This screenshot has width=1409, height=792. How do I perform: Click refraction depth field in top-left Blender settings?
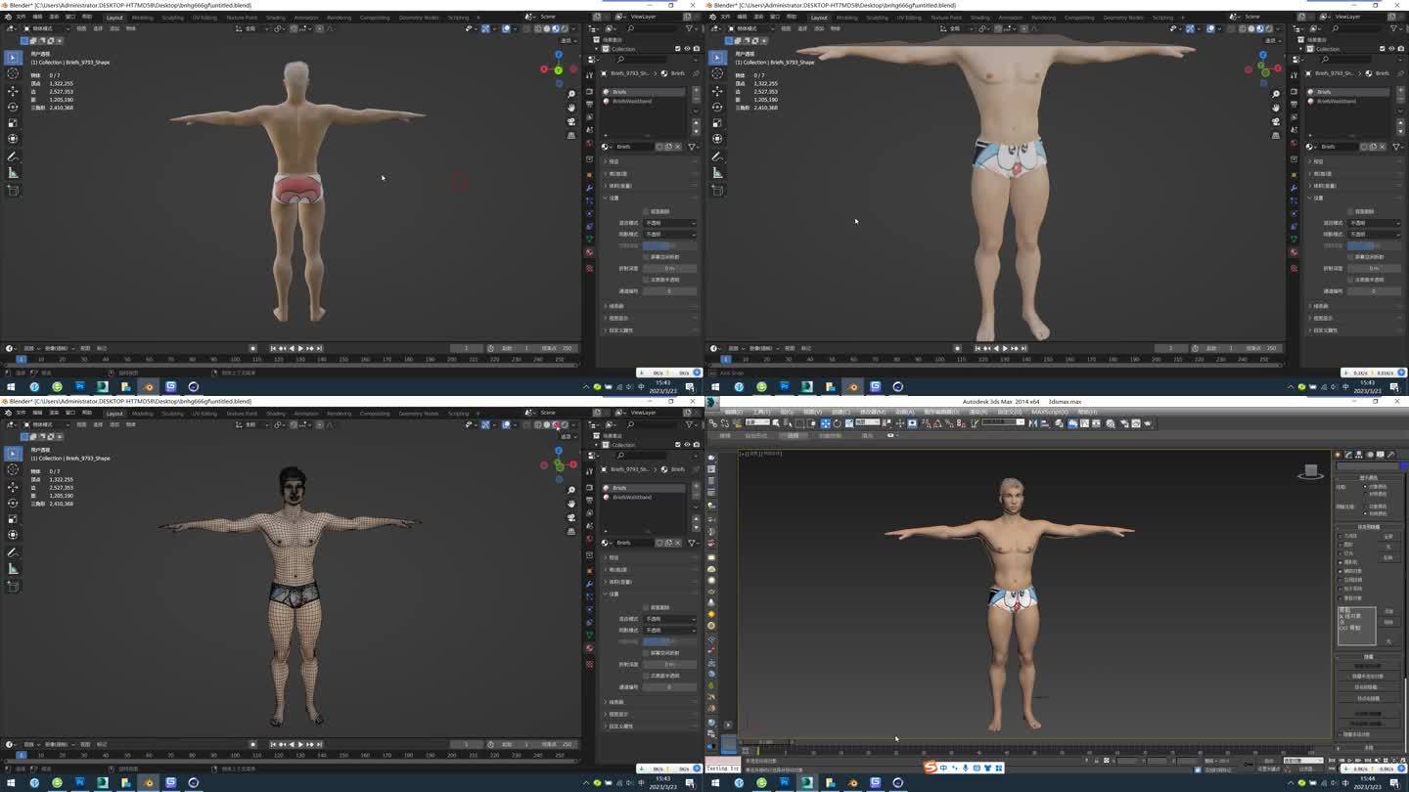(670, 268)
